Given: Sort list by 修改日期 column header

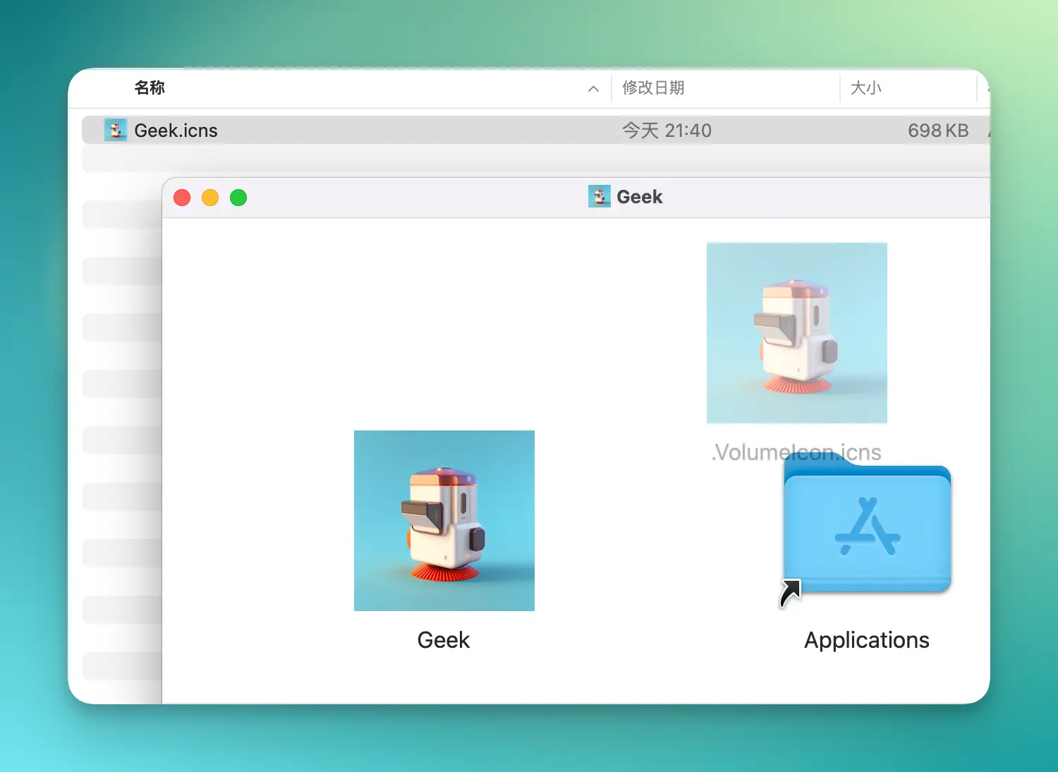Looking at the screenshot, I should pyautogui.click(x=653, y=88).
